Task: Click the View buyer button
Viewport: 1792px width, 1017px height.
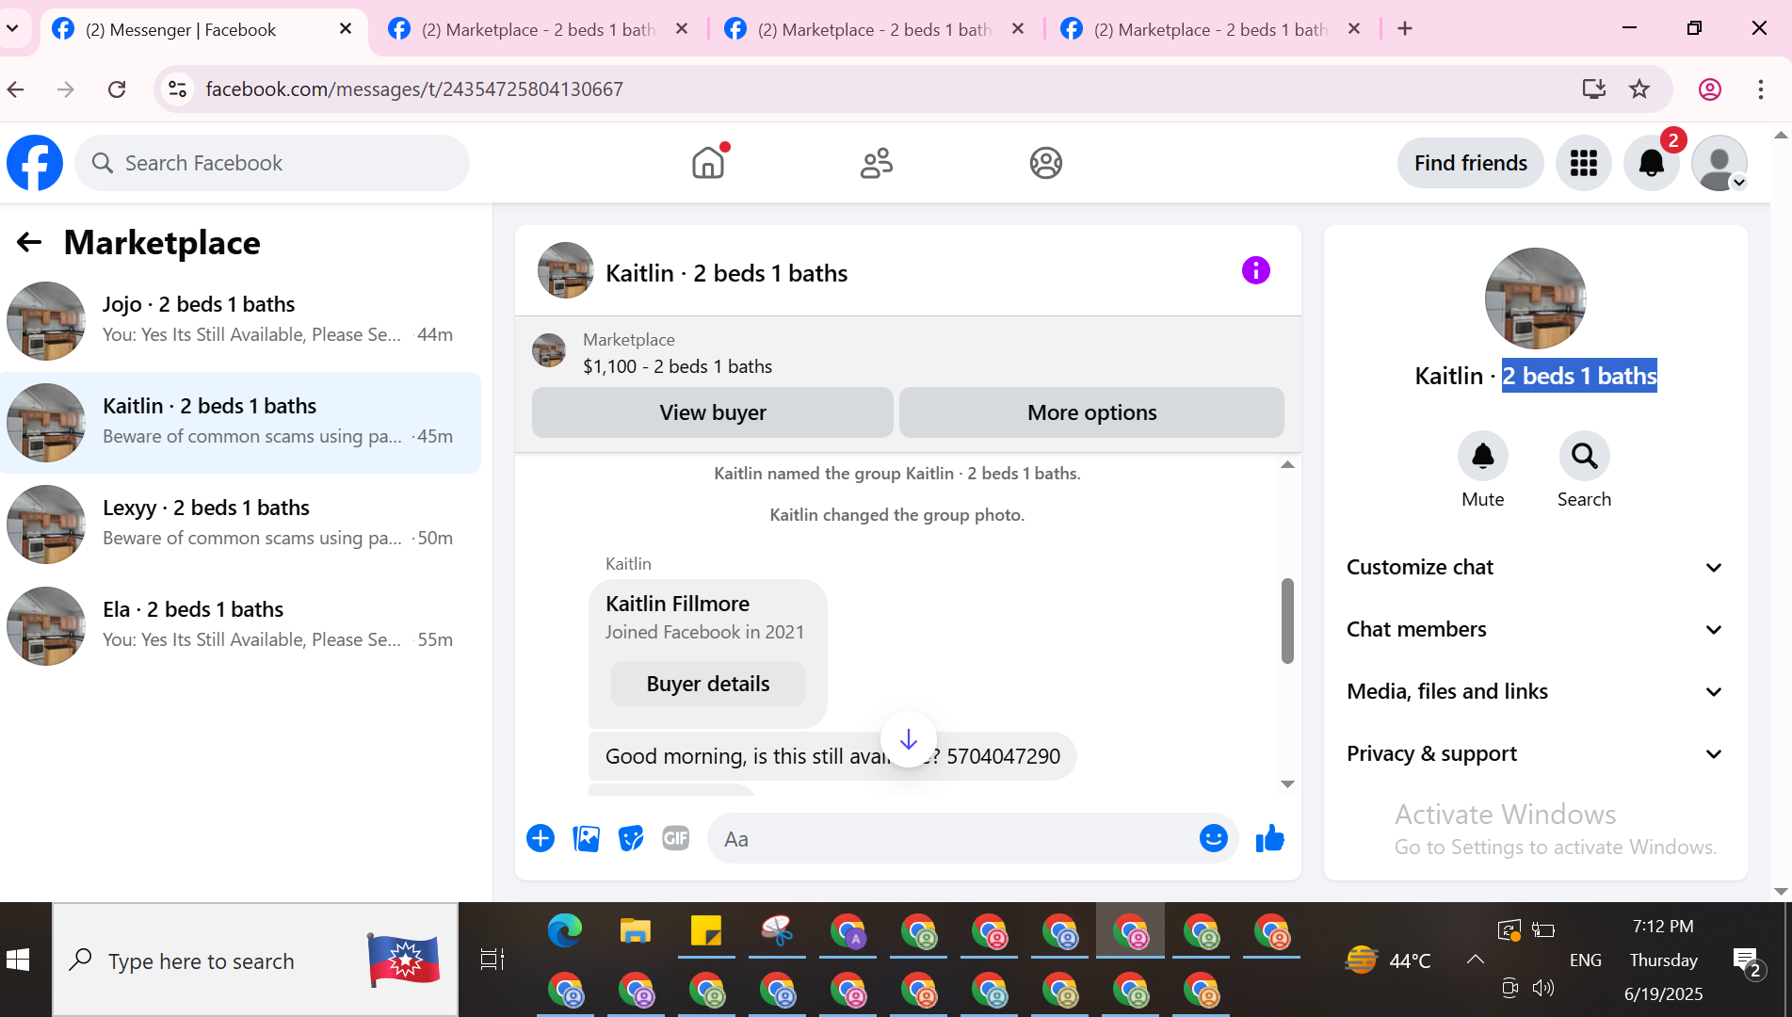Action: pos(713,412)
